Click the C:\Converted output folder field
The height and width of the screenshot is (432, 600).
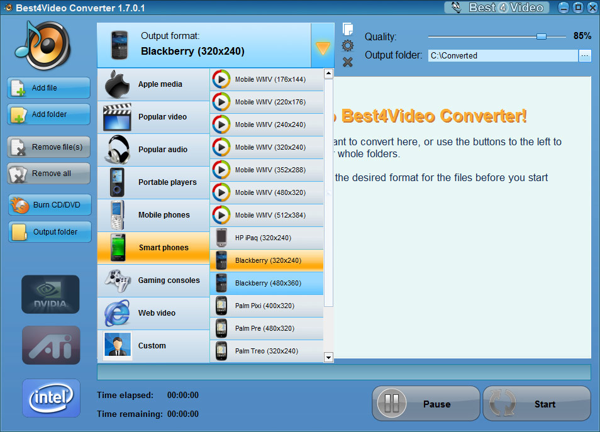[x=503, y=55]
